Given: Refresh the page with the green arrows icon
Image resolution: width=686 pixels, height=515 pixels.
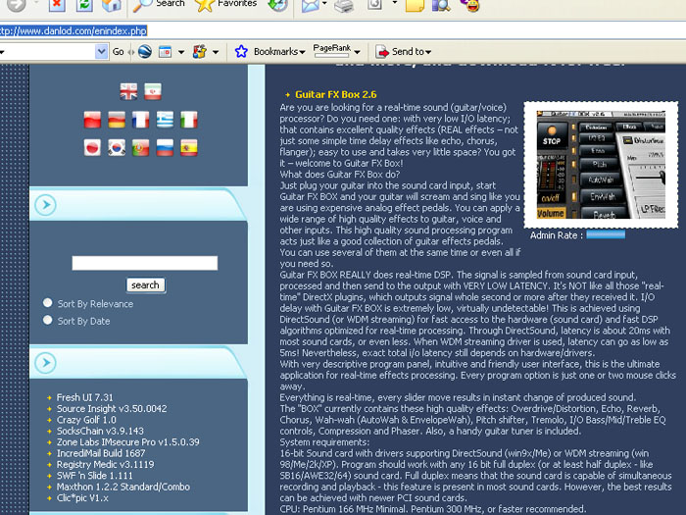Looking at the screenshot, I should click(84, 5).
